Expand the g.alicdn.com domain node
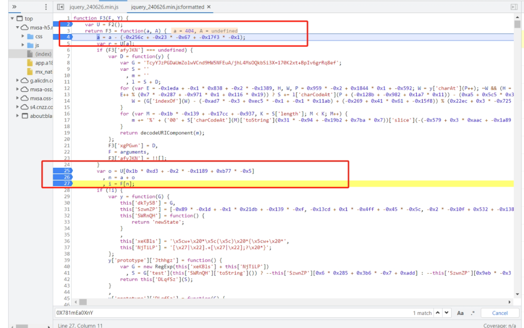 pyautogui.click(x=17, y=80)
